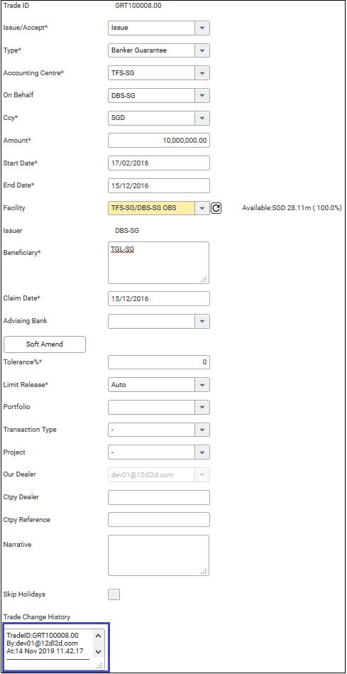Click the Soft Amend button
This screenshot has width=347, height=674.
[45, 344]
